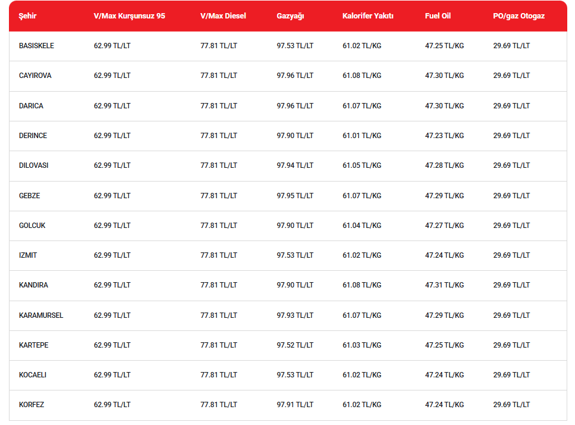Select DARICA in the city column
This screenshot has height=425, width=575.
31,106
